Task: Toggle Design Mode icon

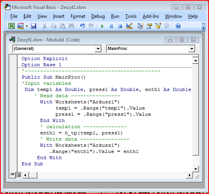Action: (129, 26)
